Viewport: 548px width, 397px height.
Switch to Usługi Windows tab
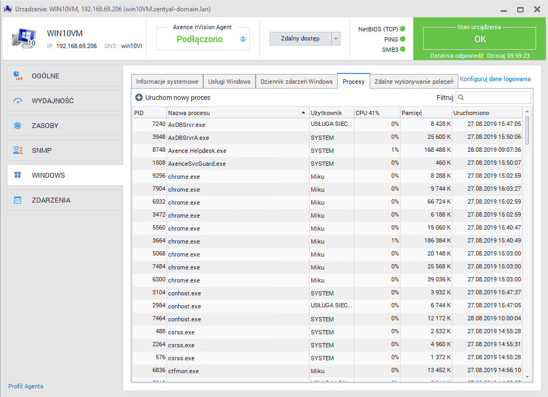[x=229, y=82]
